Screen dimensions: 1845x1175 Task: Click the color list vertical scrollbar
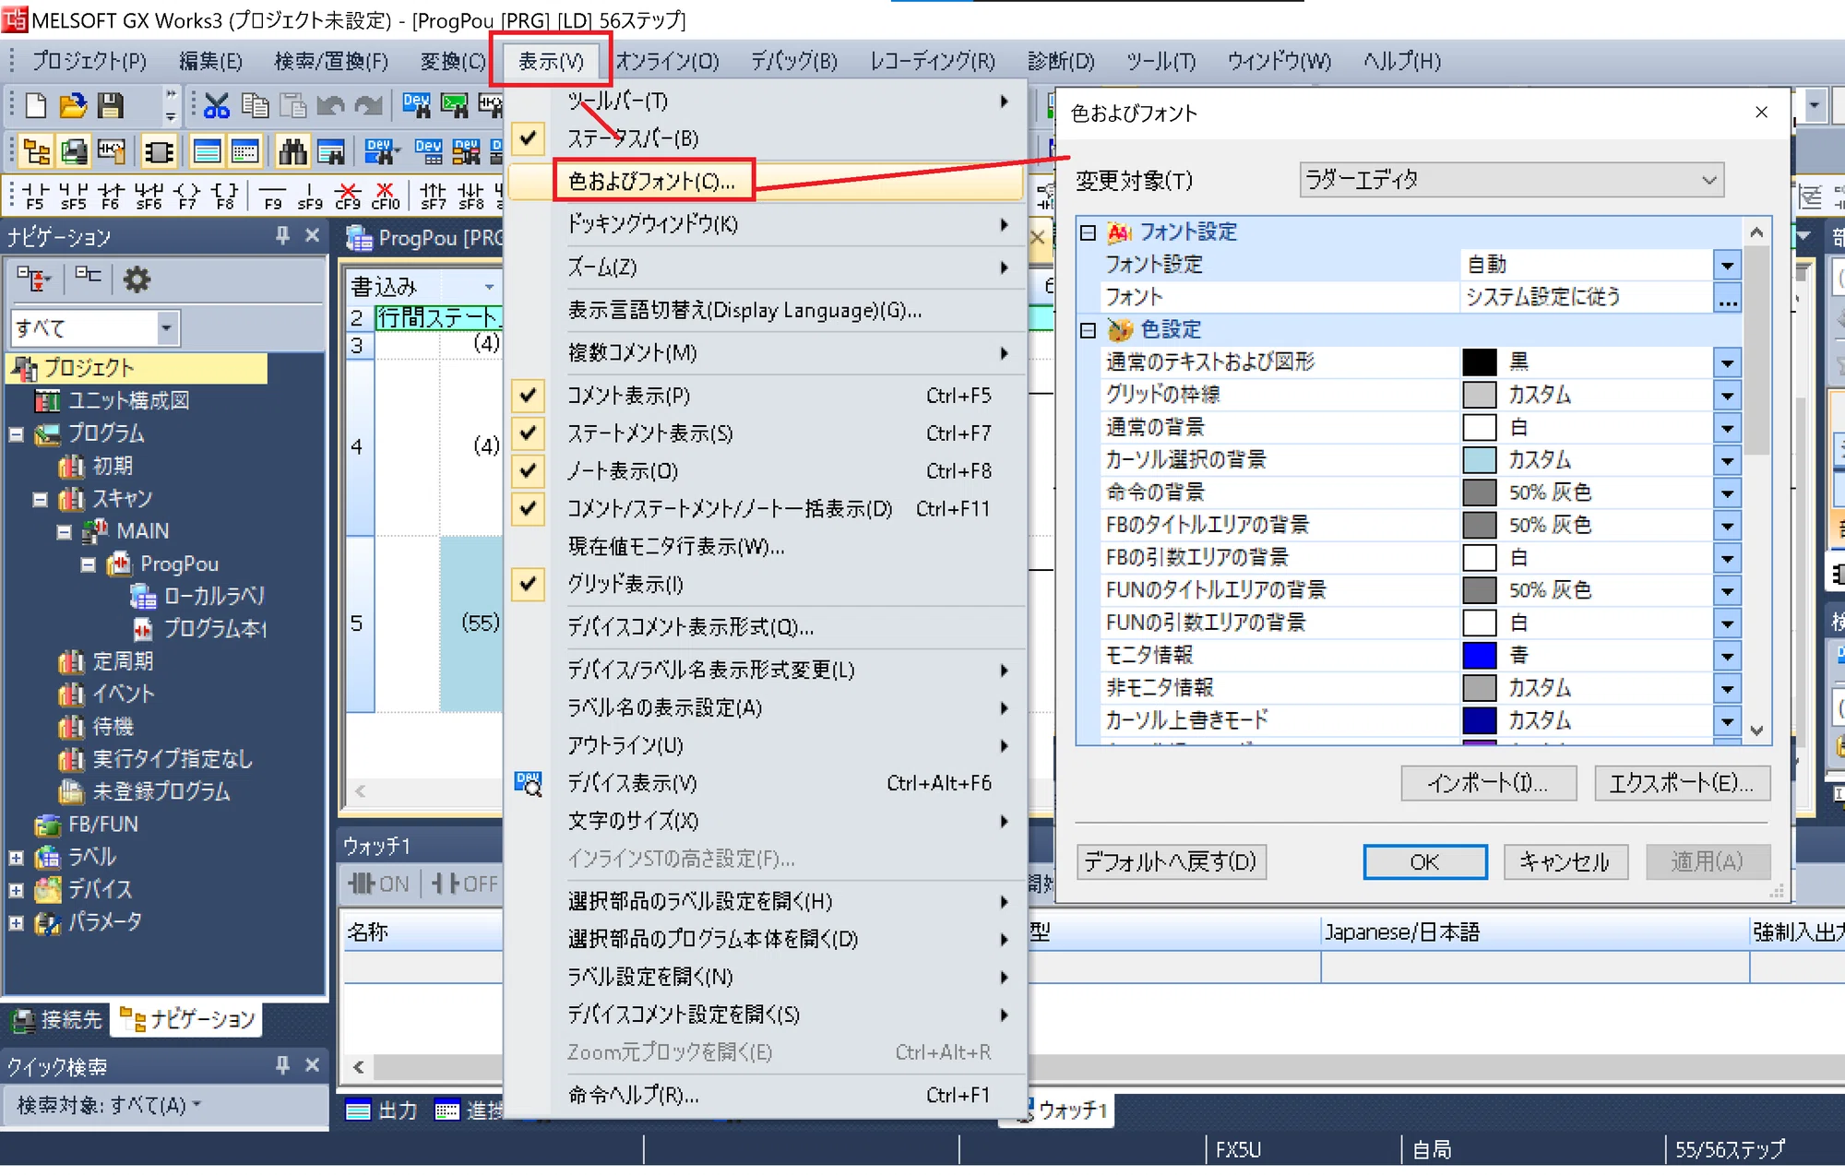click(x=1756, y=481)
